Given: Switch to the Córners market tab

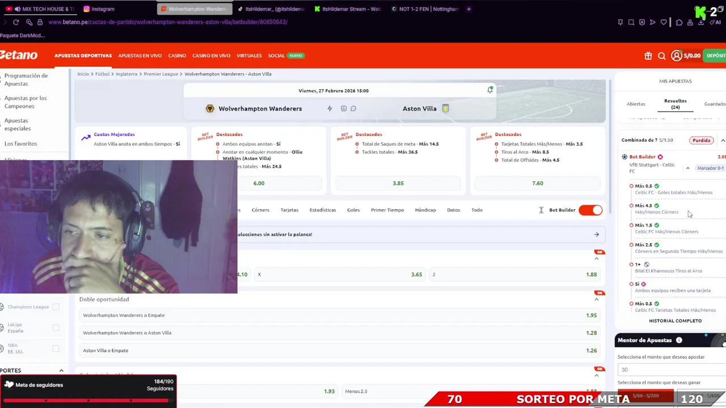Looking at the screenshot, I should tap(260, 210).
